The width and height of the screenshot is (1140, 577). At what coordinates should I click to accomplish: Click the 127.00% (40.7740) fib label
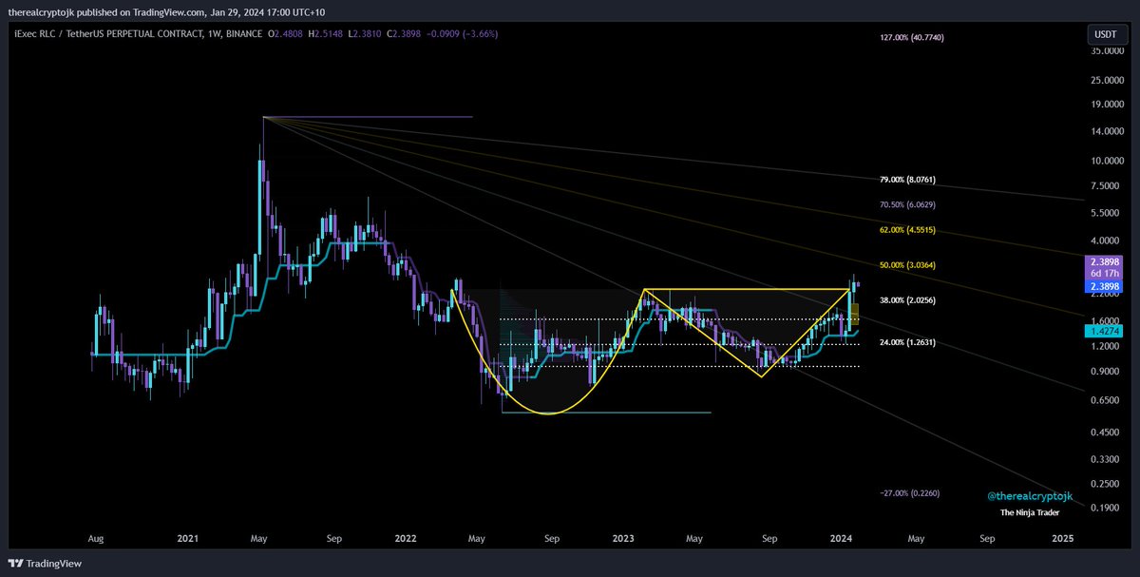[913, 37]
